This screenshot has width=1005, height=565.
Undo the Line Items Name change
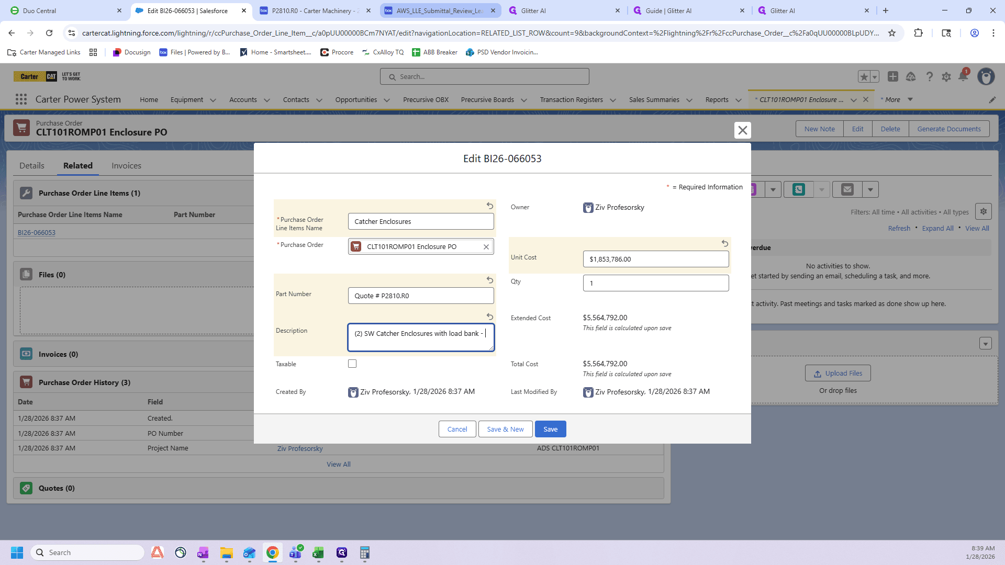[490, 206]
